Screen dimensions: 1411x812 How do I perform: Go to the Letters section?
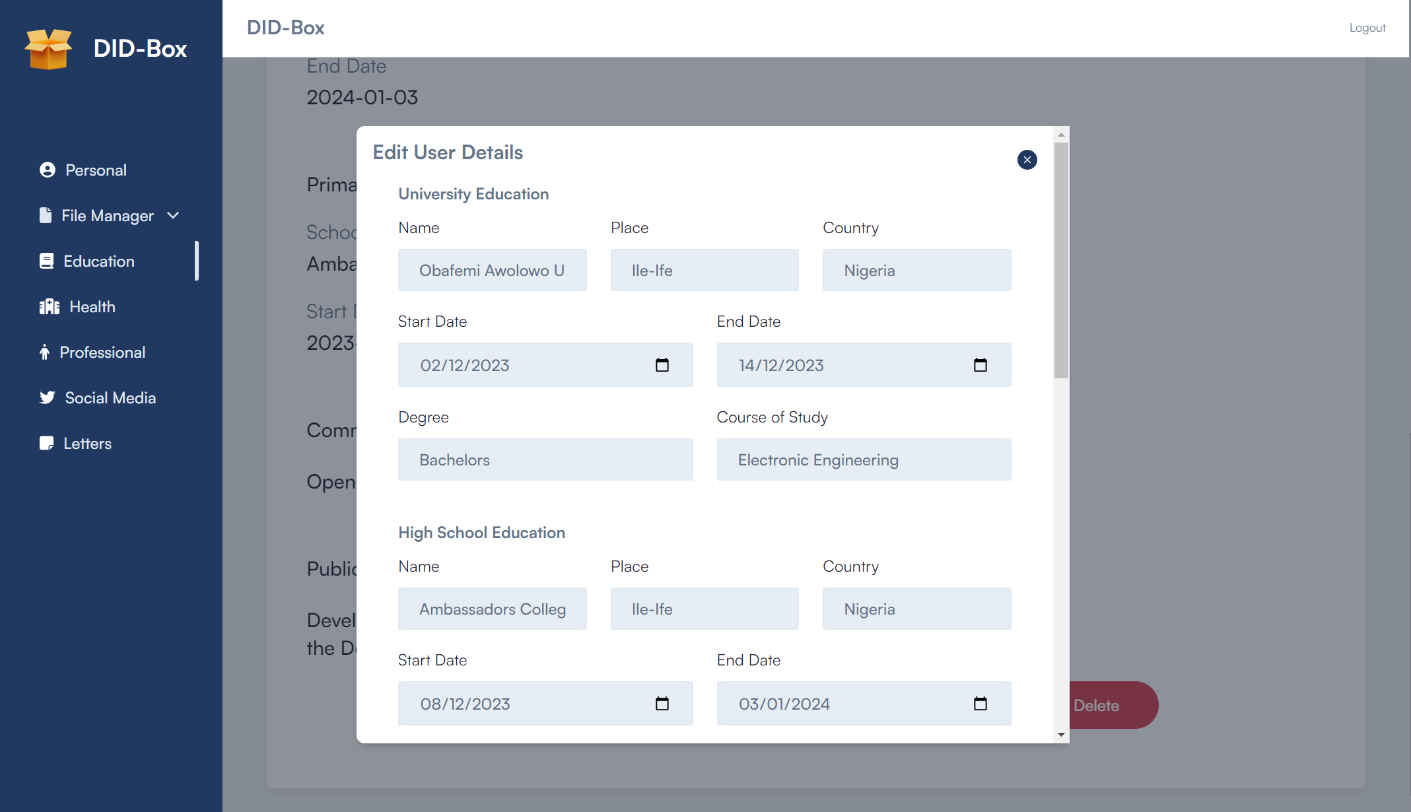tap(87, 444)
